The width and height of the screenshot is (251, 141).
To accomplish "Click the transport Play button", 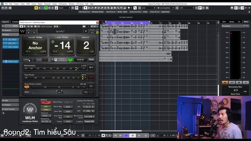I will point(139,136).
